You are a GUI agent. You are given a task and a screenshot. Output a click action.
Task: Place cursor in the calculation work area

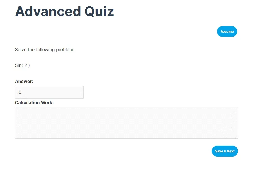[x=127, y=122]
